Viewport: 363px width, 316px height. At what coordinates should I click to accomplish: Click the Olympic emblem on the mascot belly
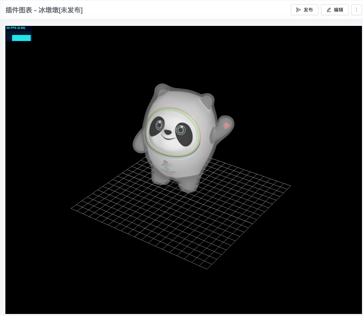(168, 167)
